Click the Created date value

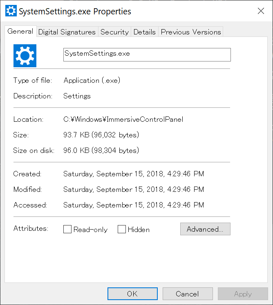point(134,174)
